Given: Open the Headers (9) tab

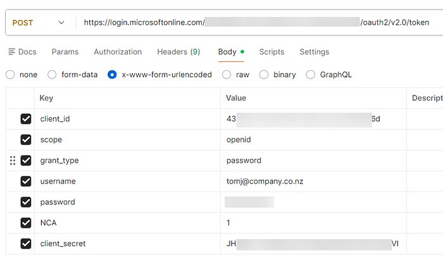Looking at the screenshot, I should click(178, 52).
